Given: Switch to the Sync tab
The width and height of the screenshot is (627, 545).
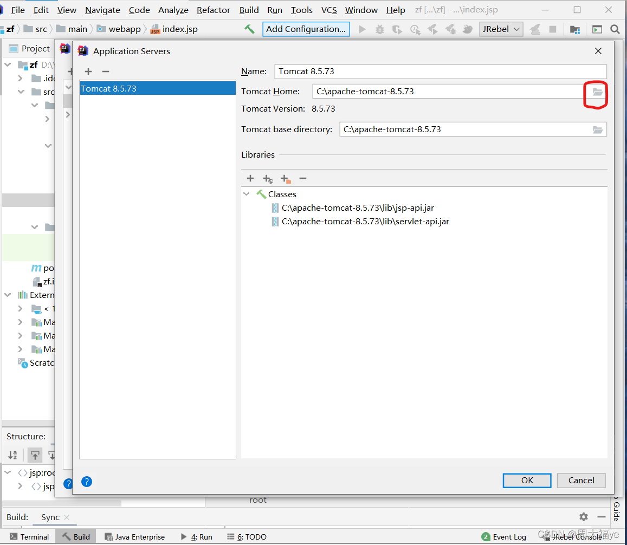Looking at the screenshot, I should coord(50,517).
